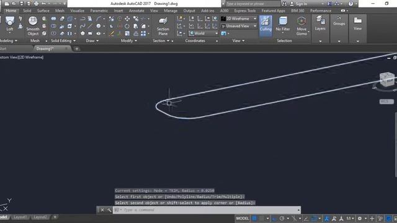Click status bar plus annotation monitor icon
Viewport: 397px width, 223px height.
372,219
